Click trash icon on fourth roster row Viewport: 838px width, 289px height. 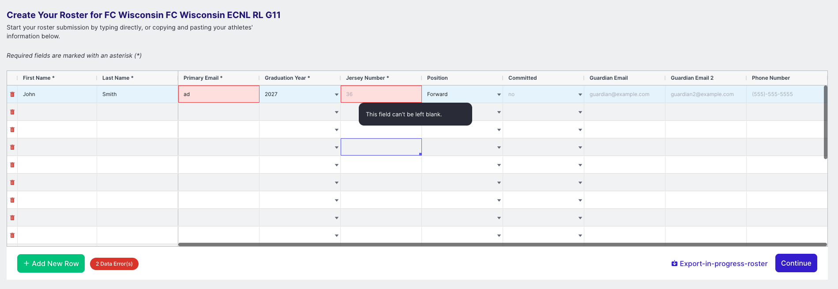pos(12,147)
